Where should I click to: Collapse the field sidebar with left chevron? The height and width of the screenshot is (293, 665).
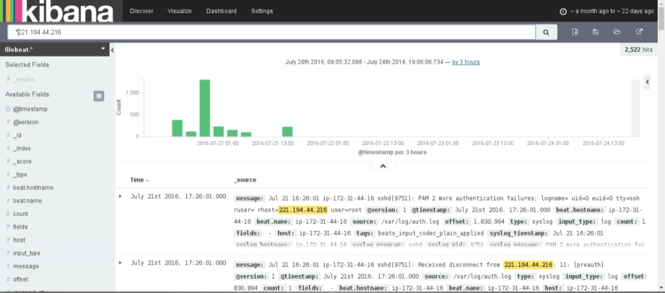(112, 50)
